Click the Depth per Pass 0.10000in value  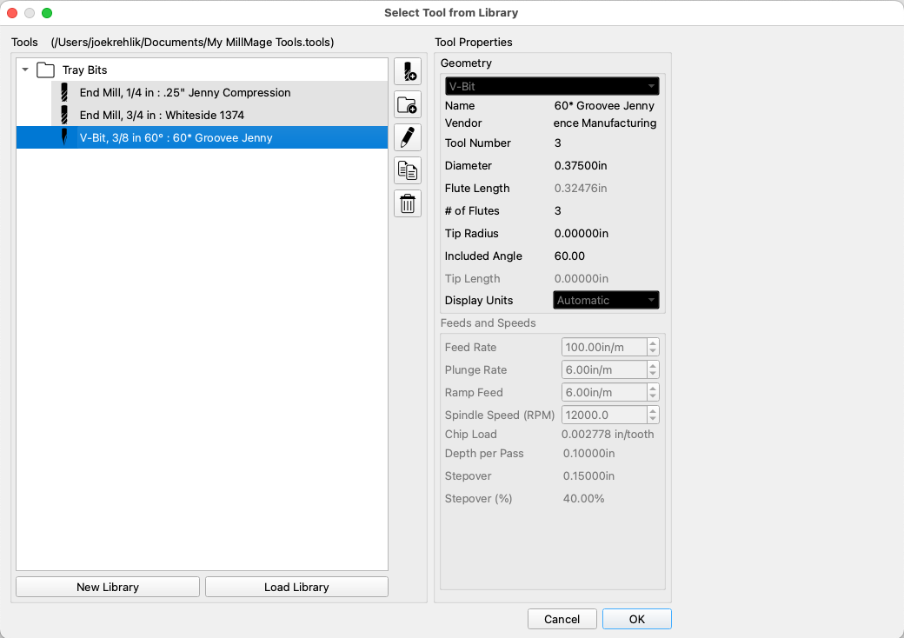coord(588,453)
